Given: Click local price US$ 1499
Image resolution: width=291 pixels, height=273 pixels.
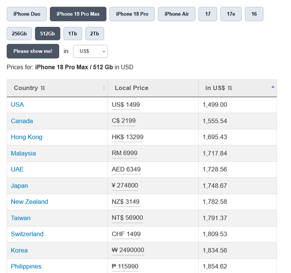Looking at the screenshot, I should (125, 104).
